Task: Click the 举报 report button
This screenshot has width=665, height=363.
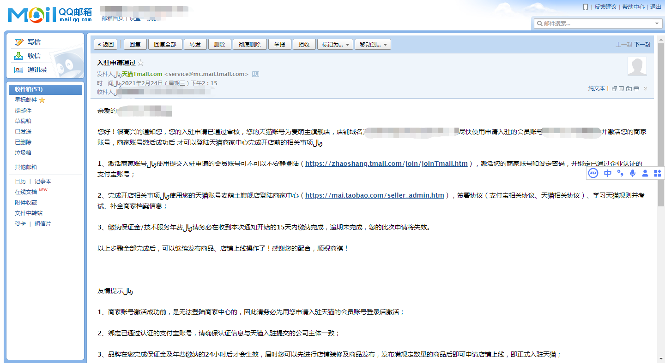Action: (279, 44)
